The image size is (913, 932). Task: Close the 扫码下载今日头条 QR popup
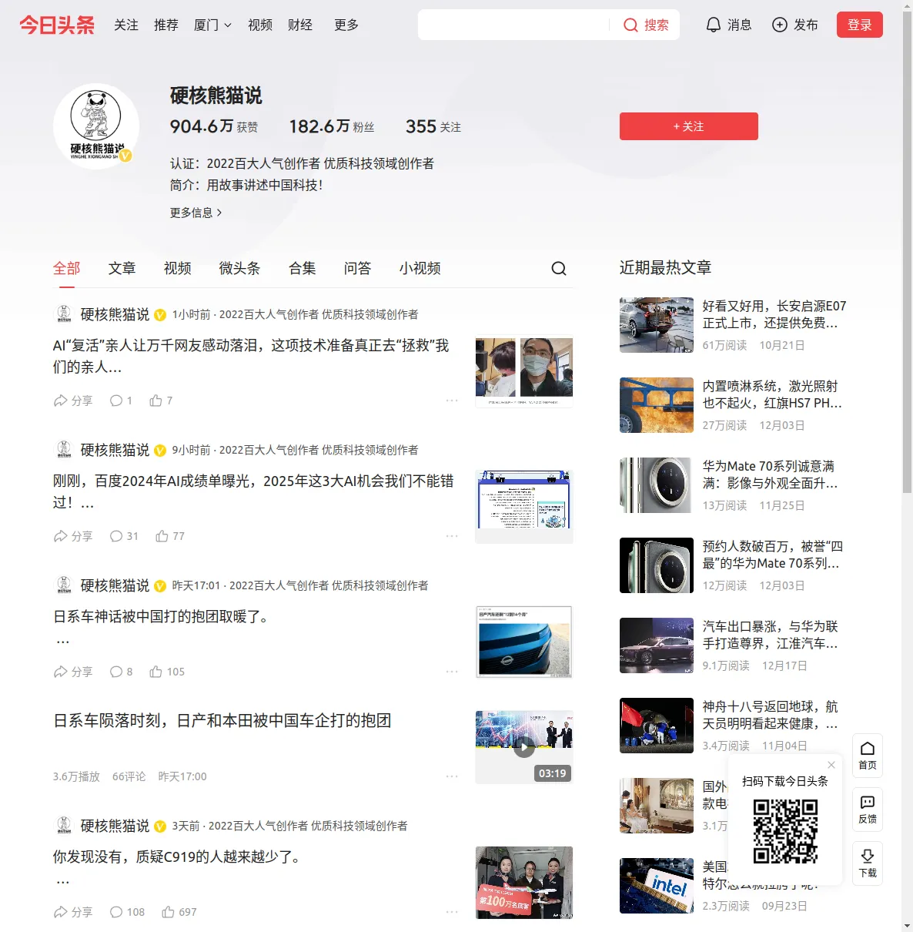click(831, 765)
